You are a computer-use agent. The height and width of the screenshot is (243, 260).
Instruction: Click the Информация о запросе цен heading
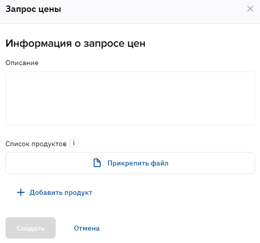click(76, 44)
